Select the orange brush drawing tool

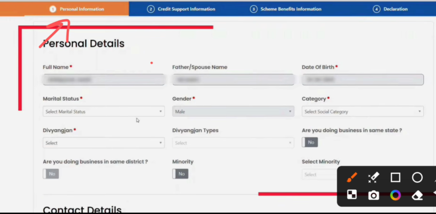352,177
